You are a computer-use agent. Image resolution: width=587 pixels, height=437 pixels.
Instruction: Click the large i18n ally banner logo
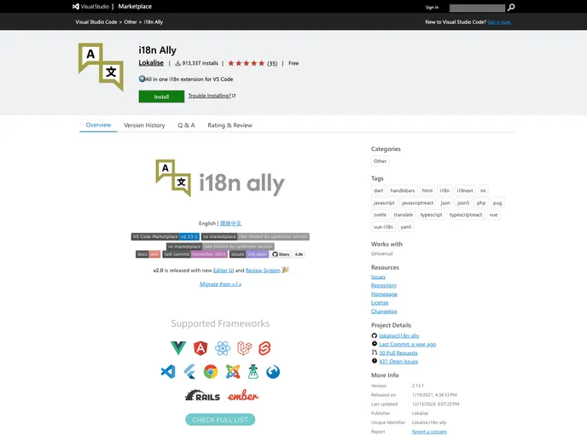(x=220, y=178)
